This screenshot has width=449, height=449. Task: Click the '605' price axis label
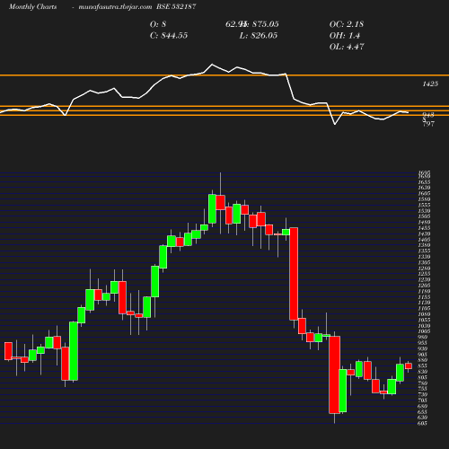click(422, 423)
